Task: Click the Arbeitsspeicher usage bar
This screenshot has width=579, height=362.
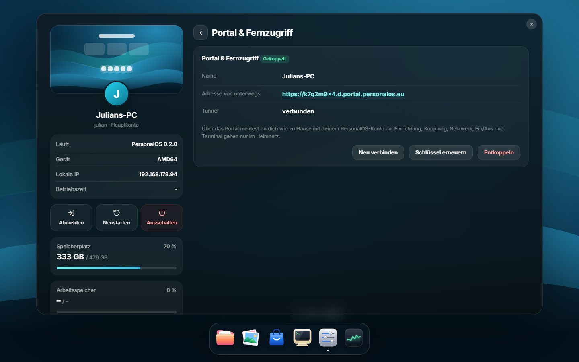Action: point(117,312)
